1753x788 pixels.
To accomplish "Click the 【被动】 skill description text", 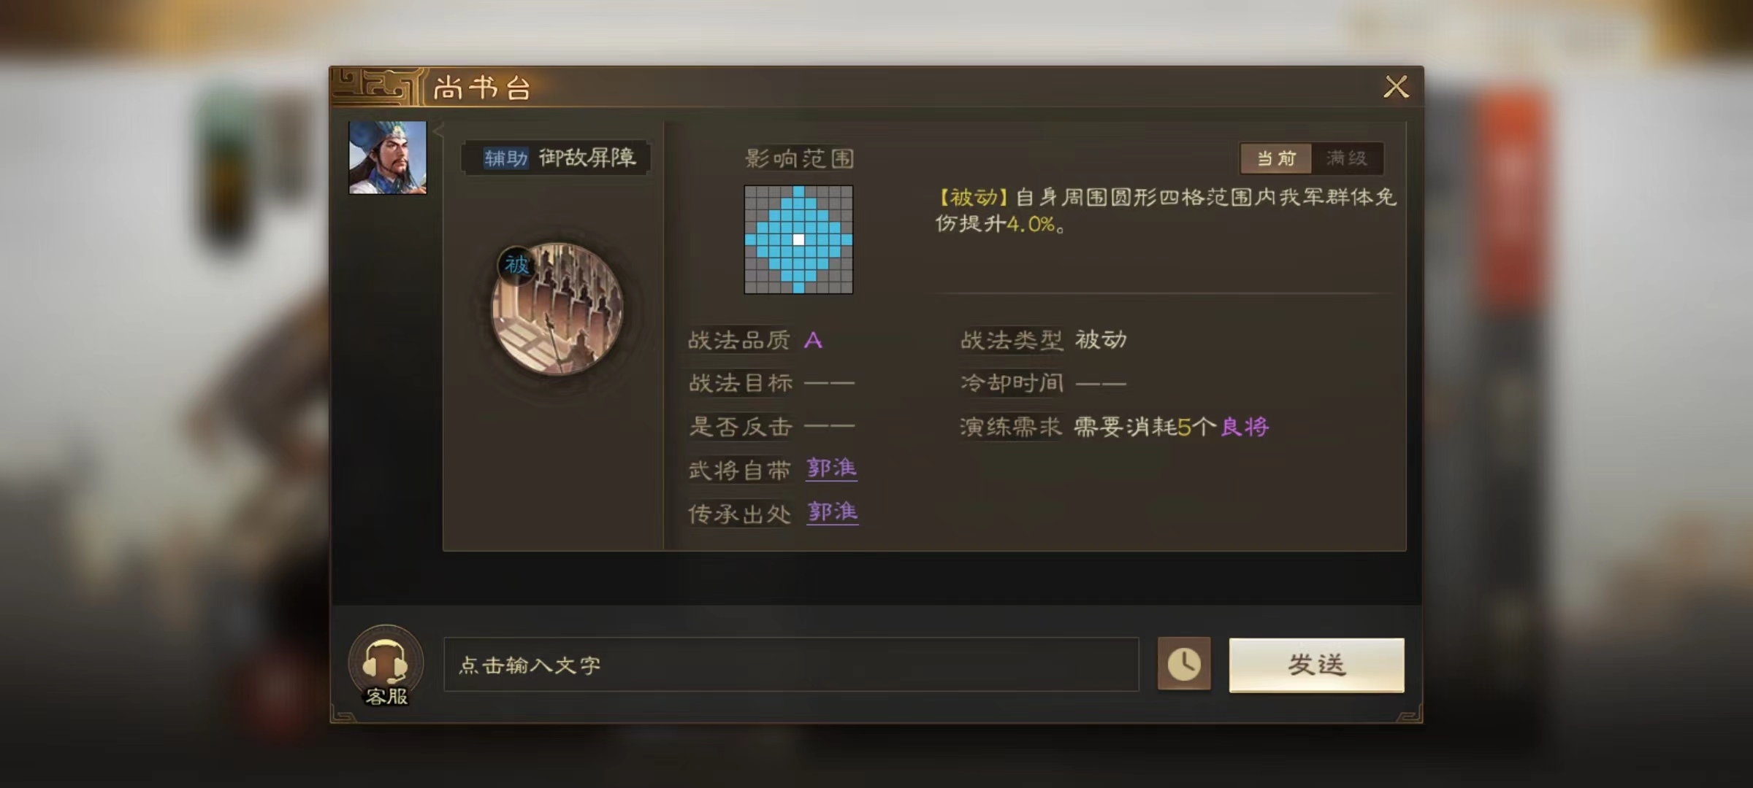I will pos(1166,210).
